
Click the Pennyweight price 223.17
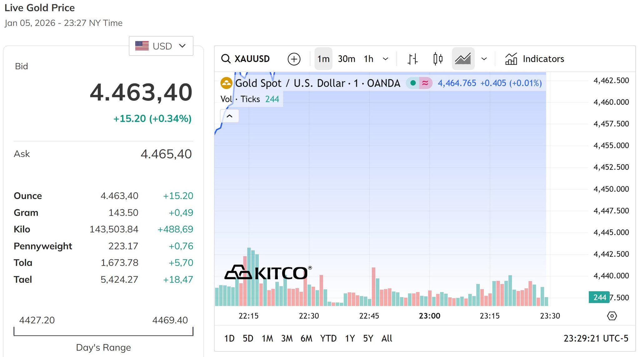click(x=123, y=246)
